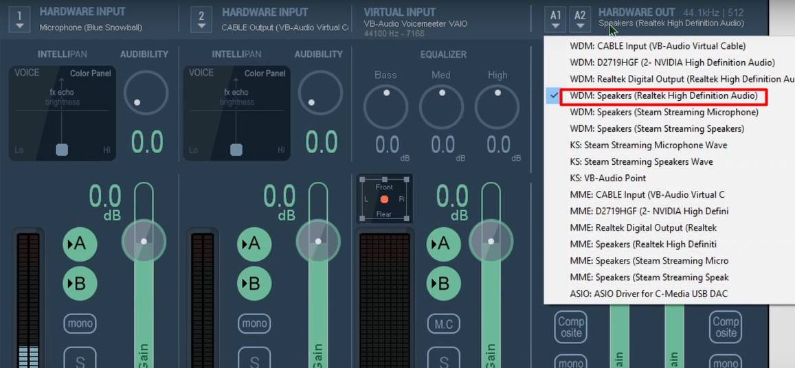Toggle B bus on Hardware Input 2
795x368 pixels.
254,284
